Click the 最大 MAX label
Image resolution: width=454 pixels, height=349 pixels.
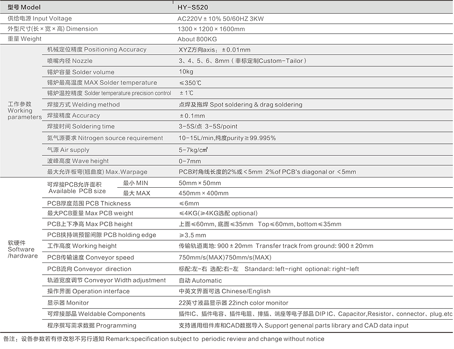(x=136, y=193)
